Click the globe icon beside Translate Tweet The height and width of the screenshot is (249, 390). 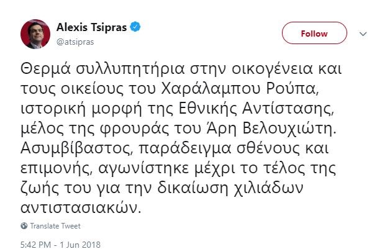(24, 226)
